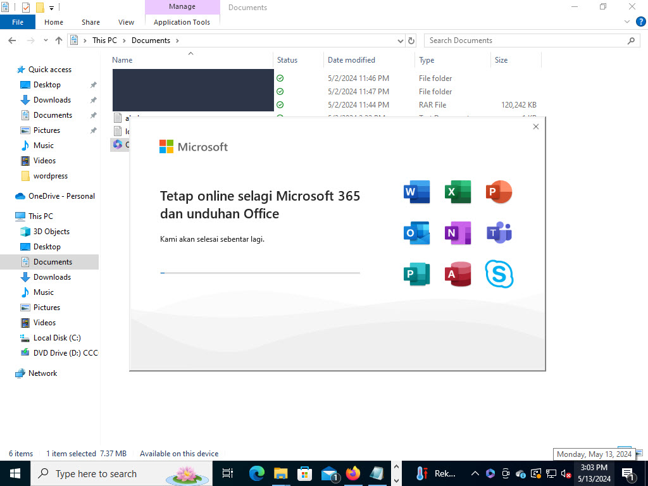Select the Publisher icon

pyautogui.click(x=416, y=273)
